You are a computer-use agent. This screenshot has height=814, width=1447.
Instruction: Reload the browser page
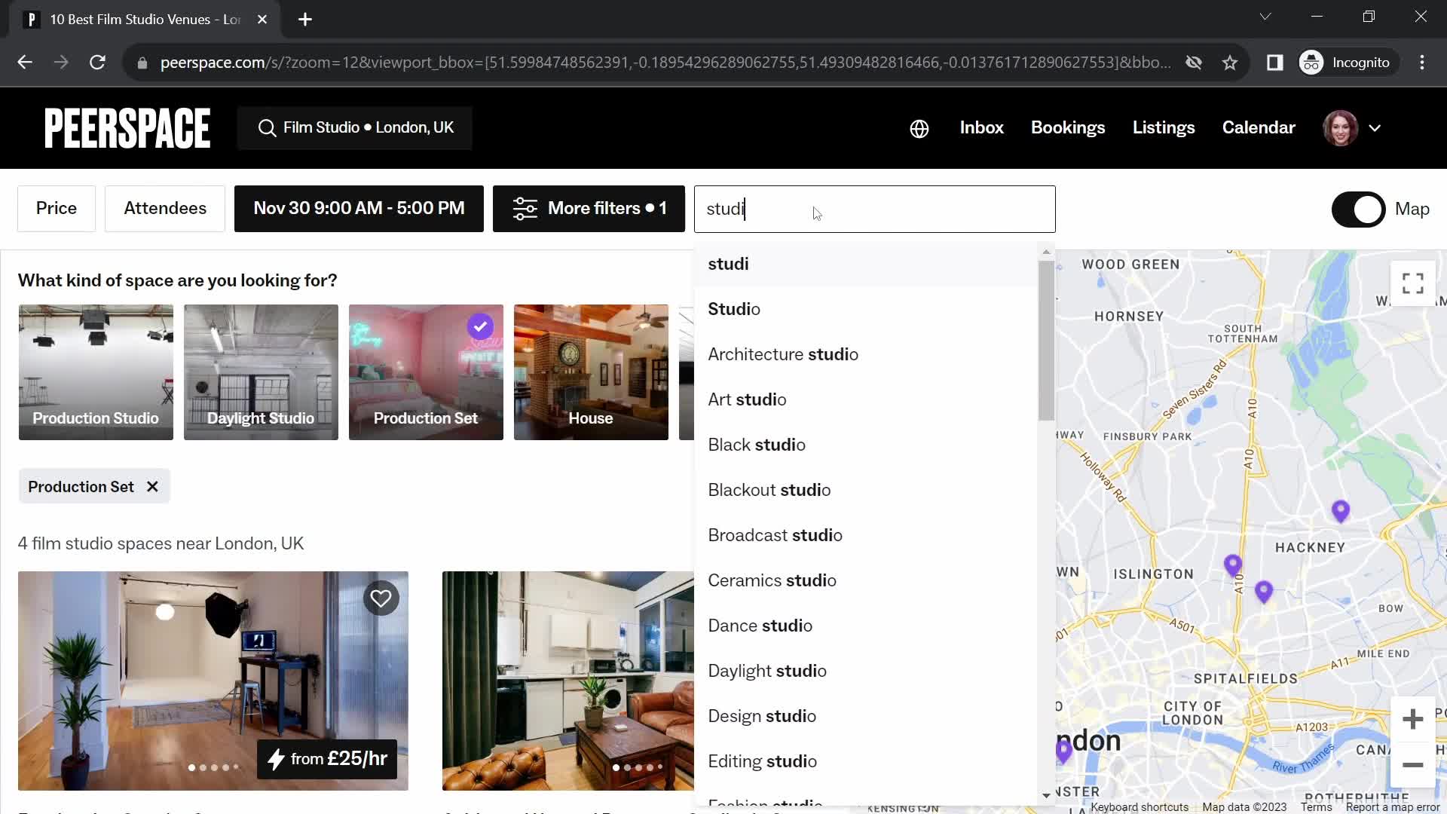point(97,63)
